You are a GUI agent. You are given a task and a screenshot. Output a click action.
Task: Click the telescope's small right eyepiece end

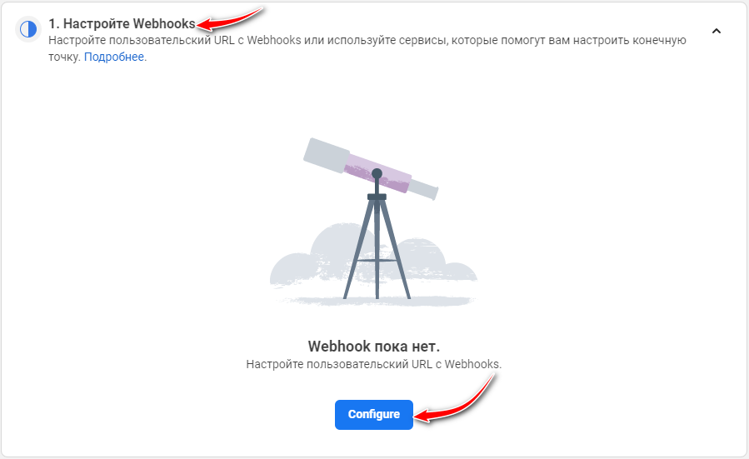coord(424,189)
